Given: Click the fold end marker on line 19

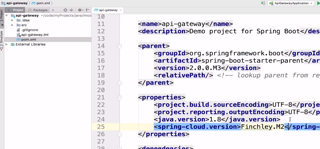Looking at the screenshot, I should [x=119, y=83].
